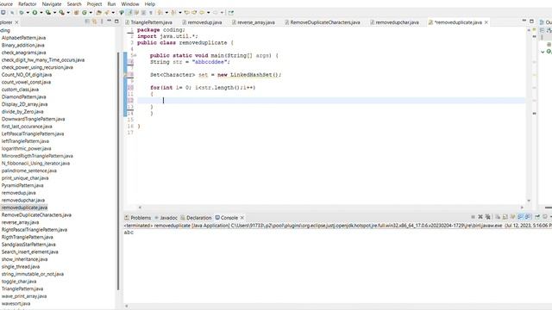Close the removeduplicate.java editor tab
Image resolution: width=552 pixels, height=310 pixels.
[x=486, y=22]
